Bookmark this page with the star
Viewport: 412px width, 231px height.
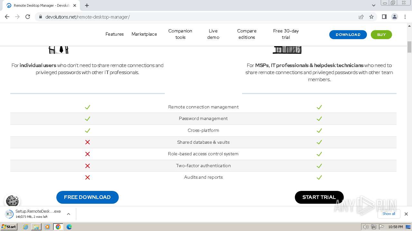pos(371,17)
